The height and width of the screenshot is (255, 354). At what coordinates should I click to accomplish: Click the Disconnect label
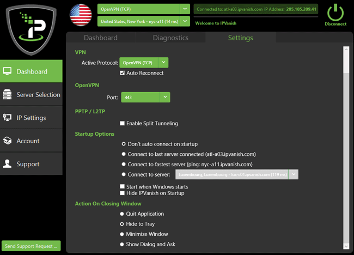[x=335, y=24]
